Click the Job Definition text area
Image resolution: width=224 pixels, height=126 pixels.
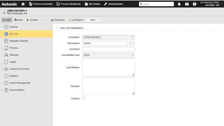pos(108,67)
